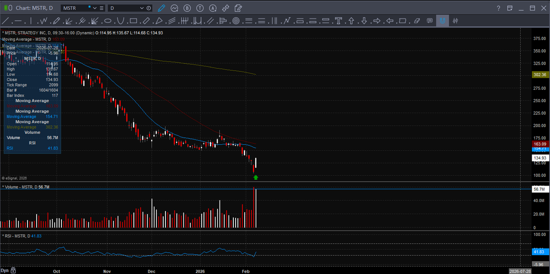Select the ellipse drawing tool
Image resolution: width=550 pixels, height=274 pixels.
click(x=108, y=21)
